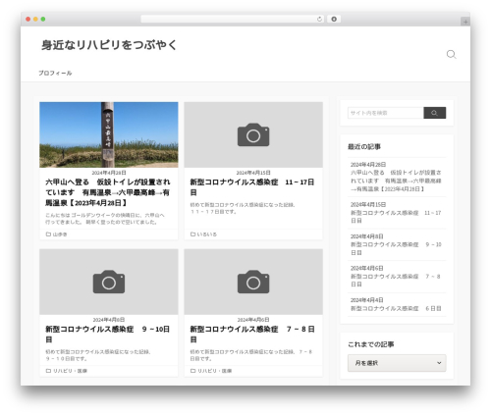Click the いろいろ category folder icon
This screenshot has width=491, height=415.
192,234
